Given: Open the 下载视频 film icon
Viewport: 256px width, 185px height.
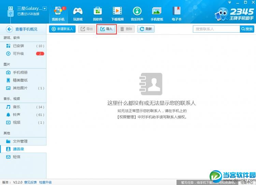Looking at the screenshot, I should 117,11.
